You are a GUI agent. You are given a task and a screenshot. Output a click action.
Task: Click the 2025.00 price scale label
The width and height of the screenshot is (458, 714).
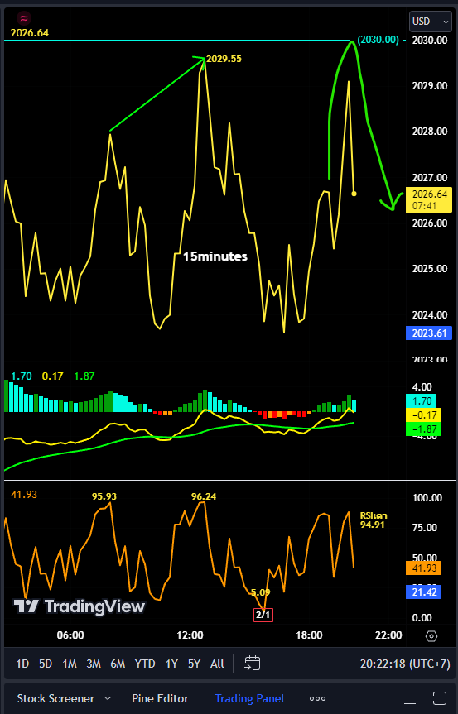click(430, 269)
